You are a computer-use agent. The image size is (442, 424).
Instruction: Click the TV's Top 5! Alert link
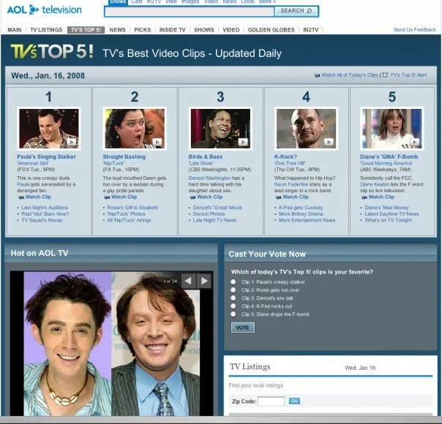point(408,75)
